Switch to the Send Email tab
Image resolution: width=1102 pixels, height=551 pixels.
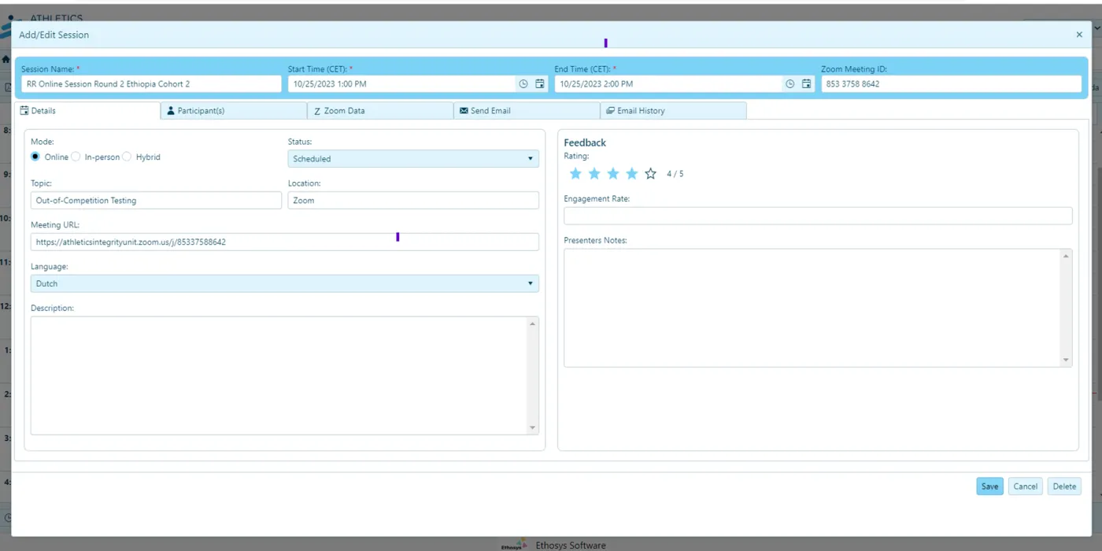(x=527, y=111)
